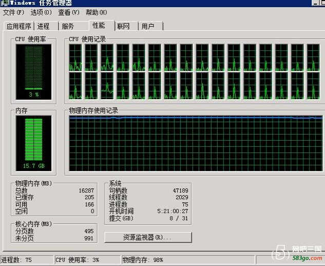Select the 性能 tab

tap(102, 26)
